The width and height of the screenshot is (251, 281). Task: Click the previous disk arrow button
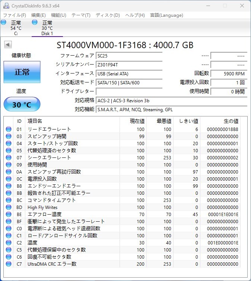pos(8,45)
